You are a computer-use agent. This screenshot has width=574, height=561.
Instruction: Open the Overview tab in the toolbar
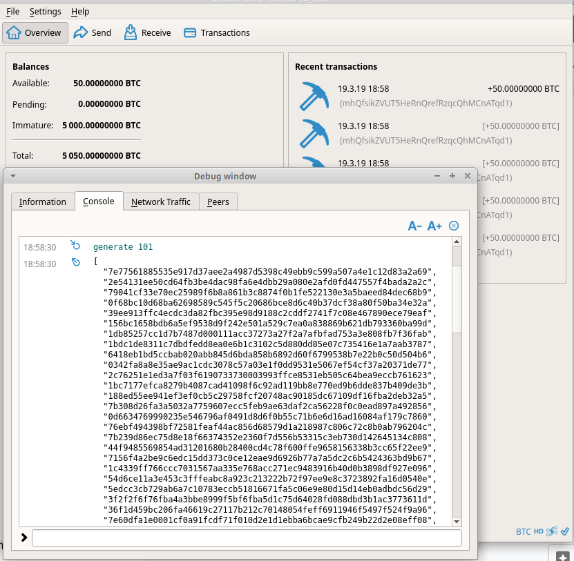[35, 33]
